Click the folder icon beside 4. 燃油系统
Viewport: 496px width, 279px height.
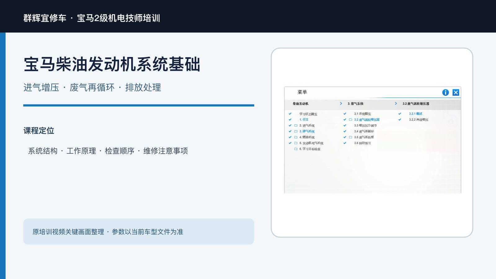[296, 137]
